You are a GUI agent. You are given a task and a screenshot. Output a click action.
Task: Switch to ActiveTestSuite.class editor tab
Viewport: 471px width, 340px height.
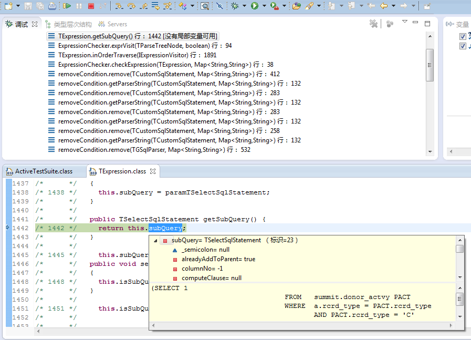(x=43, y=171)
